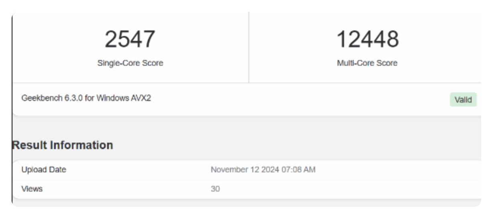Viewport: 494px width, 214px height.
Task: Click the Result Information heading
Action: [x=63, y=145]
